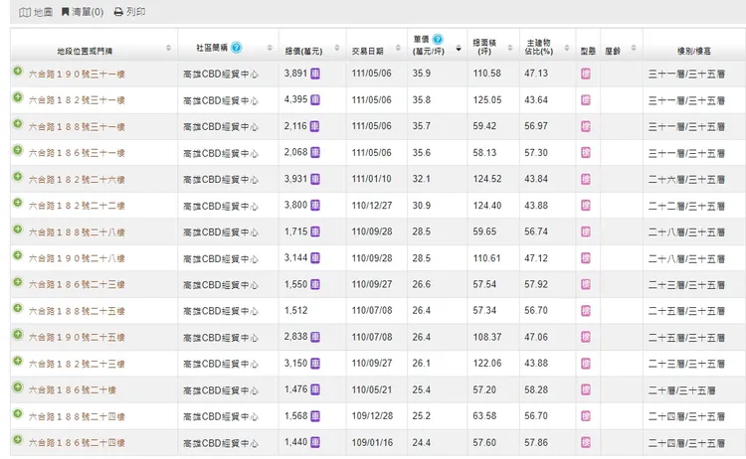
Task: Click parking icon next to price 3,891
Action: tap(315, 74)
